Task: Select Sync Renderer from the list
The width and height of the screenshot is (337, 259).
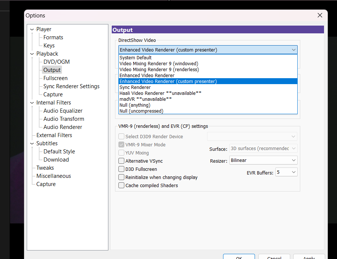Action: tap(135, 87)
